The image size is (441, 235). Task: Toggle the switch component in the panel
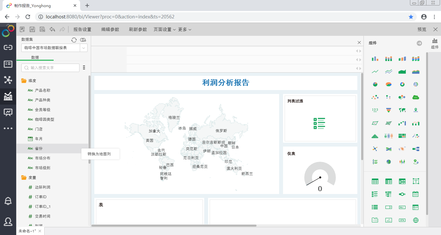(402, 194)
